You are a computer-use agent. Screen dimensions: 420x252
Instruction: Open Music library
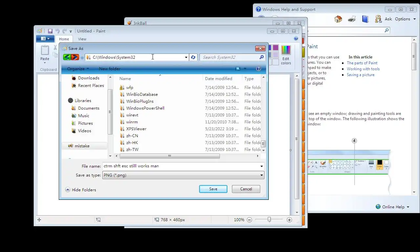click(80, 116)
